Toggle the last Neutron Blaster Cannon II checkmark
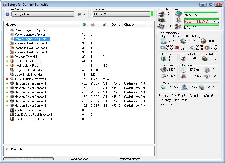The width and height of the screenshot is (225, 163). pos(7,105)
